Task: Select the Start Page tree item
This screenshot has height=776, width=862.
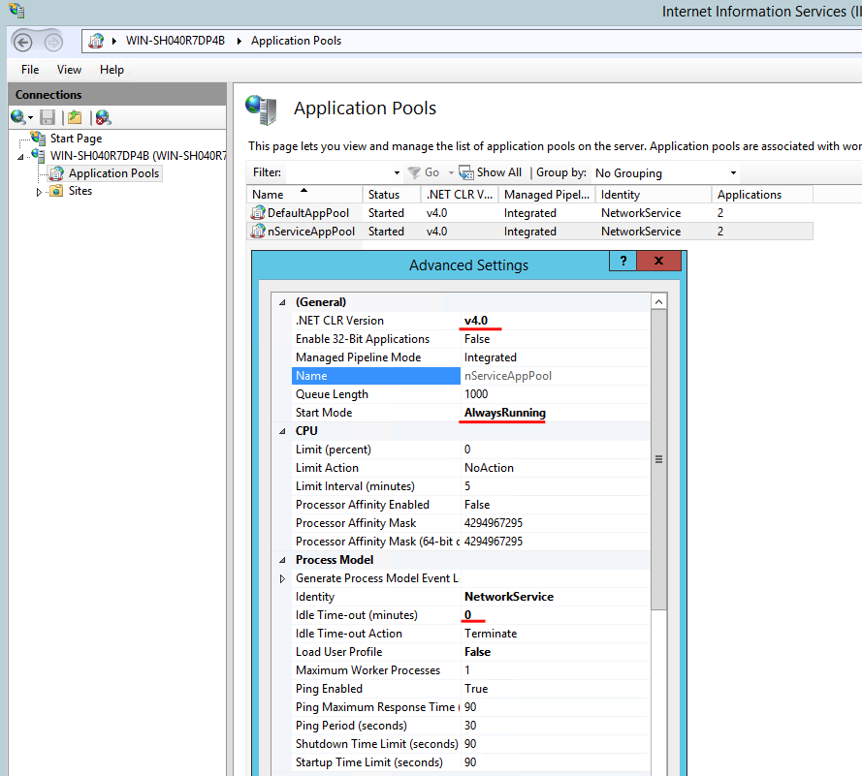Action: point(76,139)
